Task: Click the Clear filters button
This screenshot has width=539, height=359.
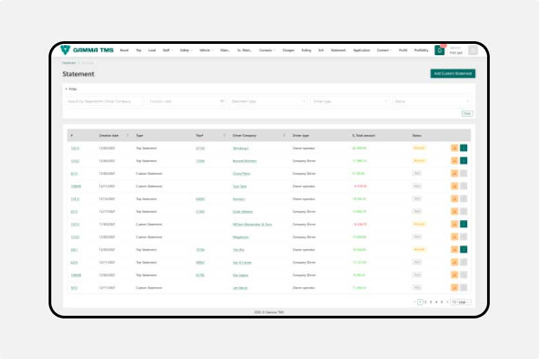Action: pyautogui.click(x=467, y=114)
